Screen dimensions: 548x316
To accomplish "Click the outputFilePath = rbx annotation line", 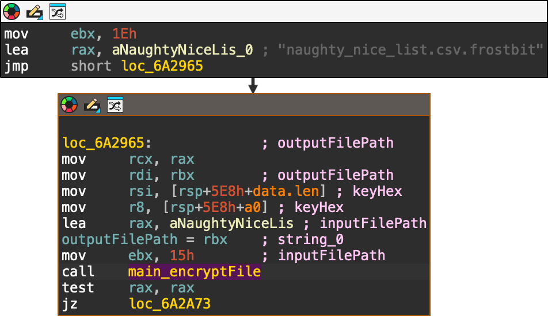I will coord(144,240).
